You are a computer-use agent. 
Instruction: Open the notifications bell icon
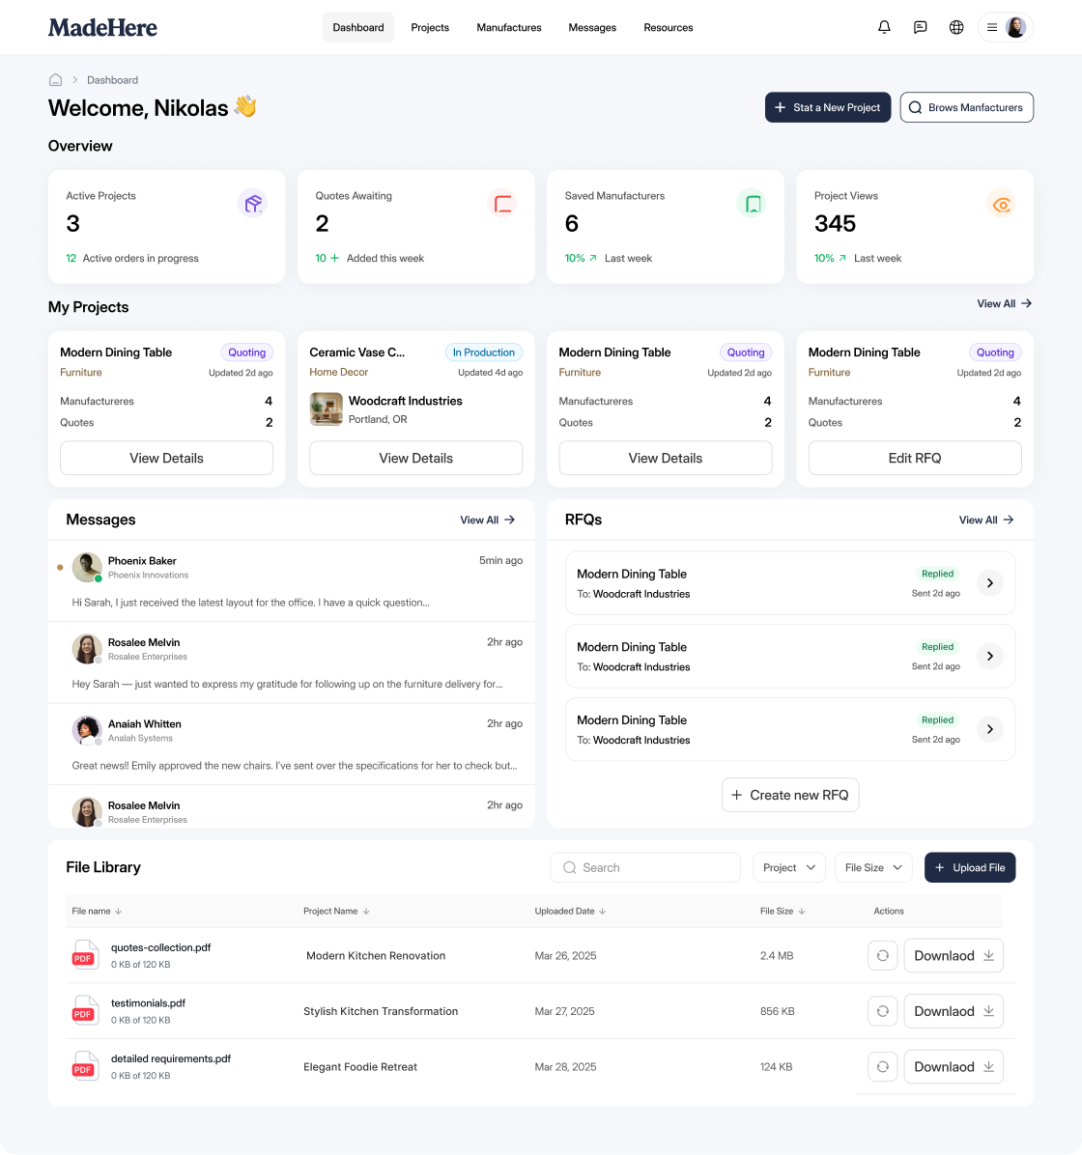coord(884,27)
